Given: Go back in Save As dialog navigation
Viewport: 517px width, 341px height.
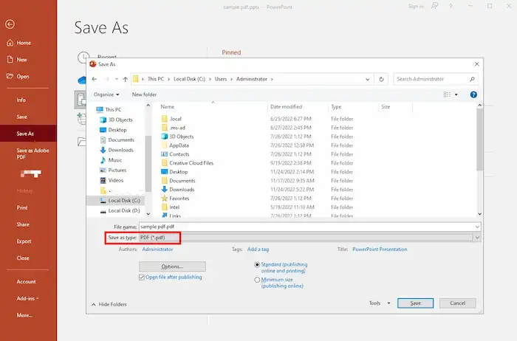Looking at the screenshot, I should pyautogui.click(x=95, y=79).
